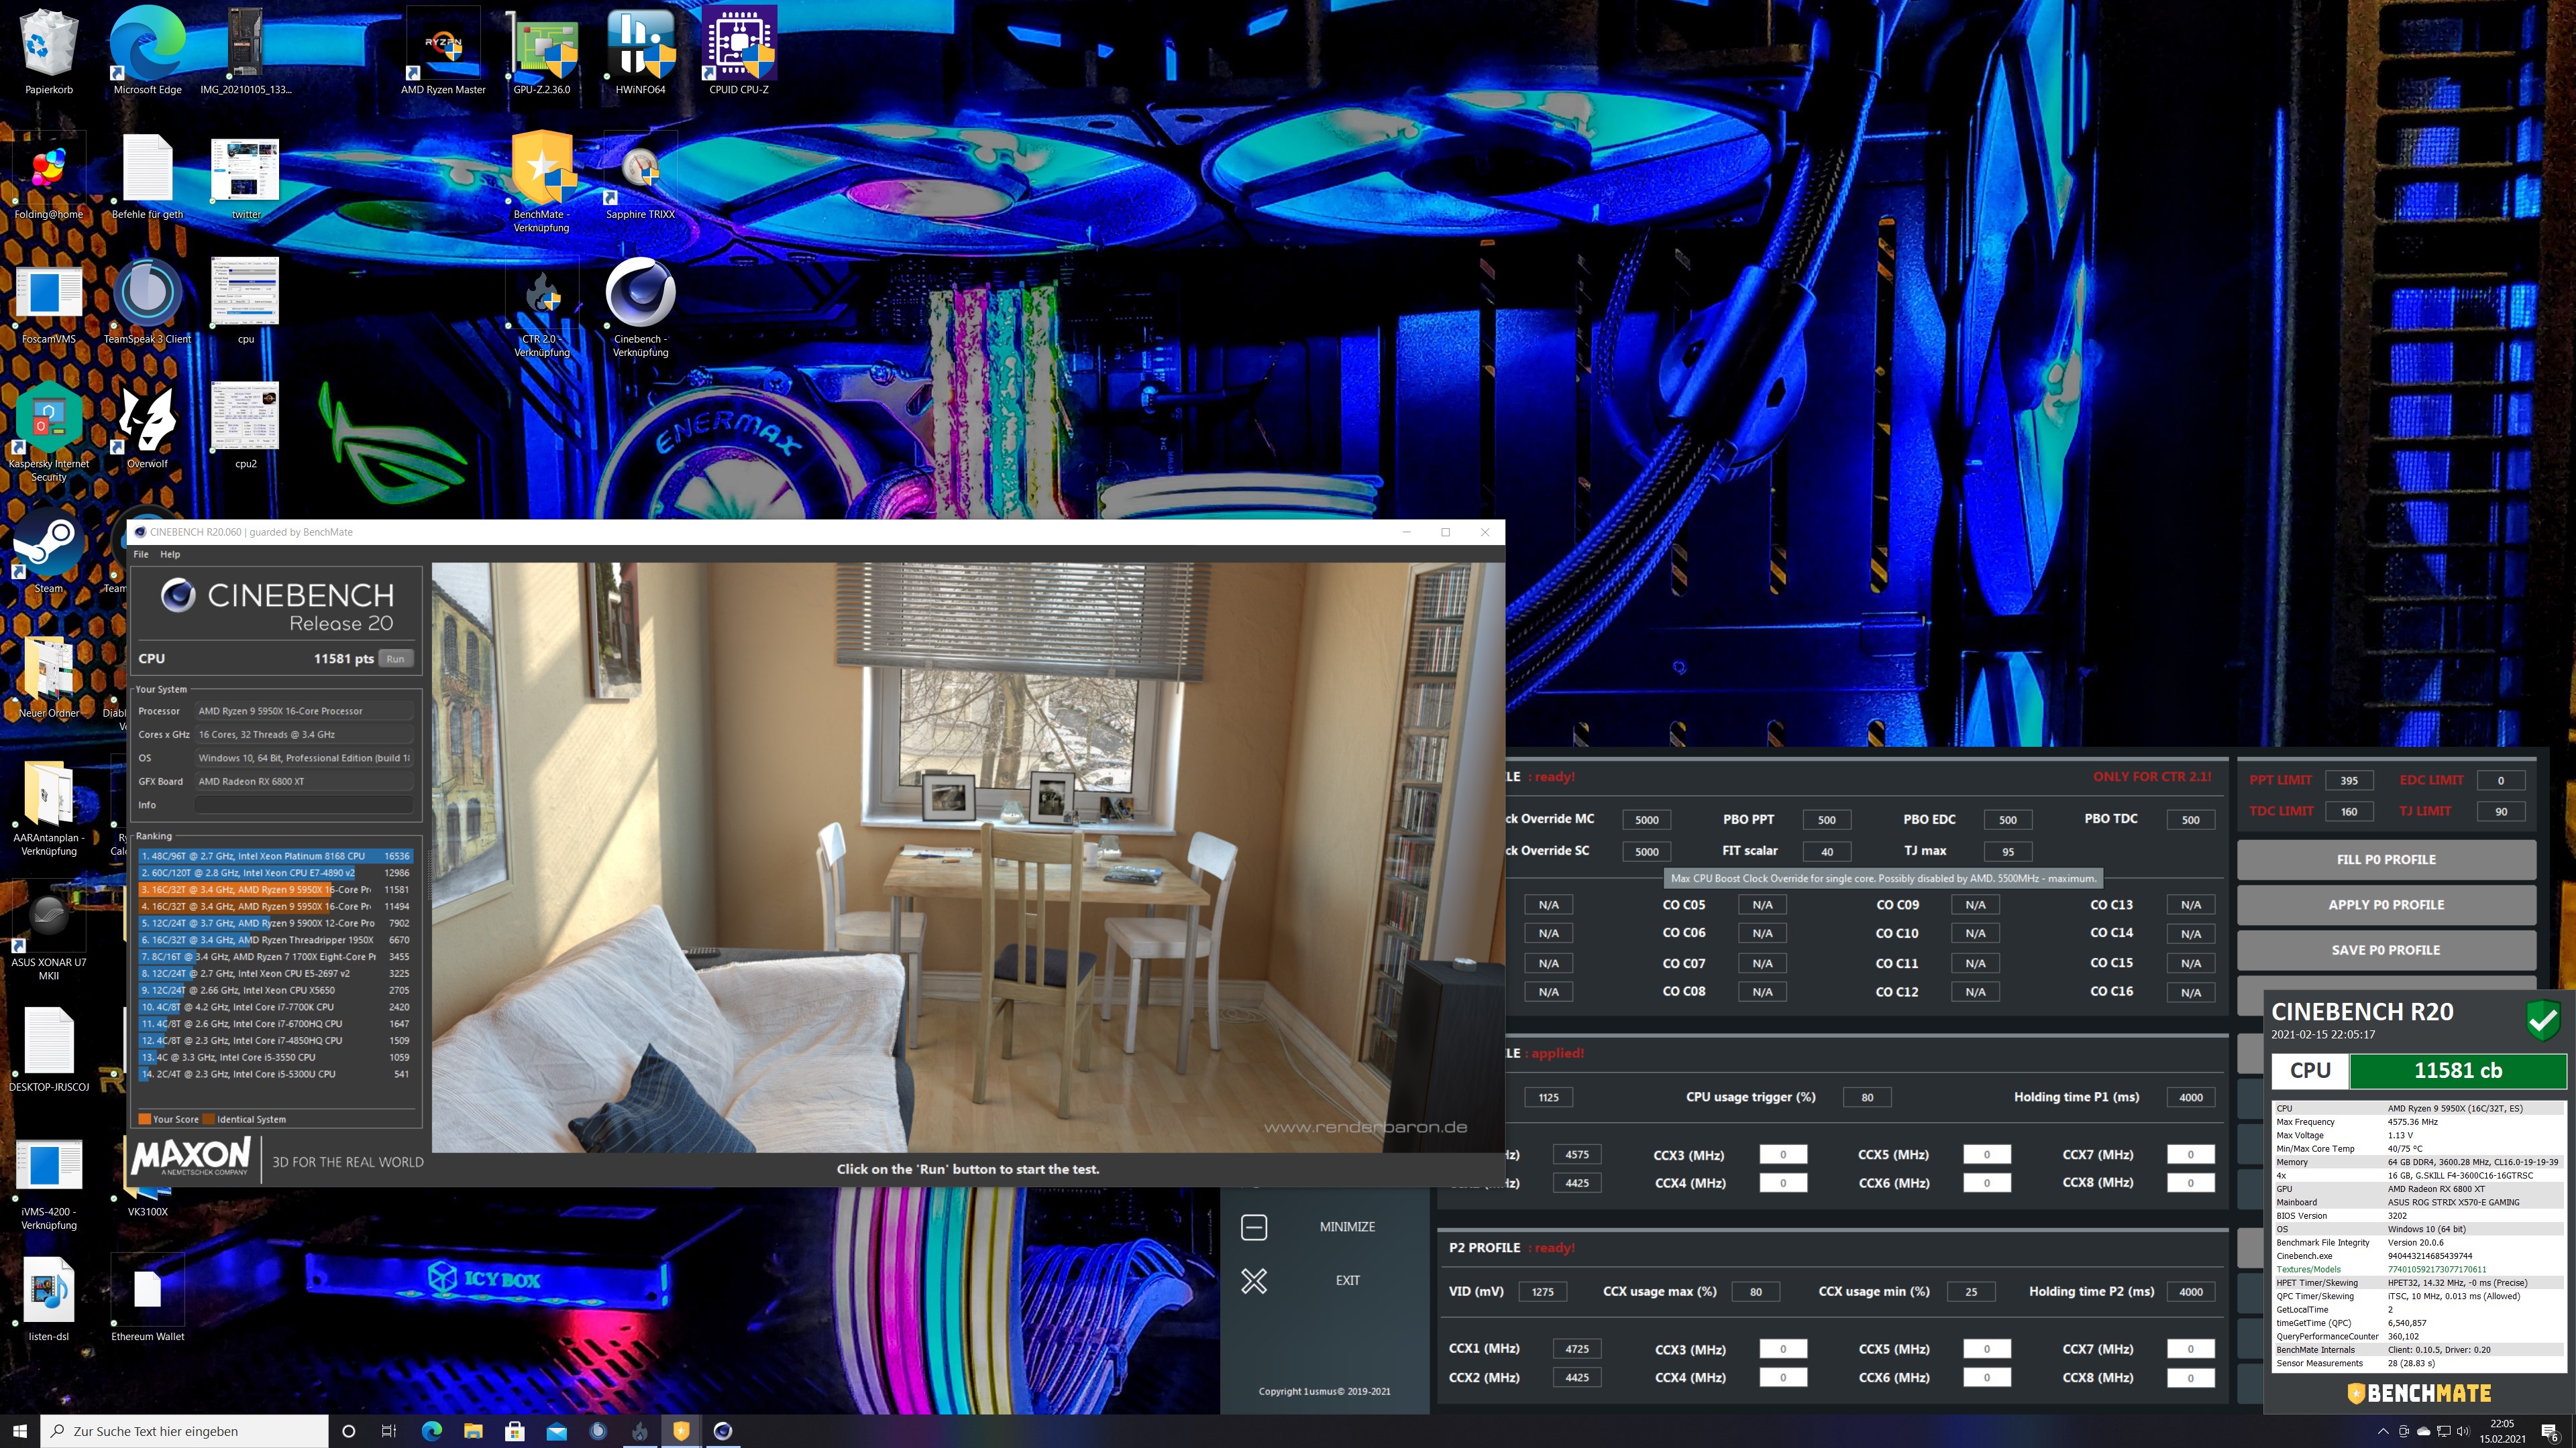Switch to Cinebench via its taskbar icon

click(x=723, y=1431)
